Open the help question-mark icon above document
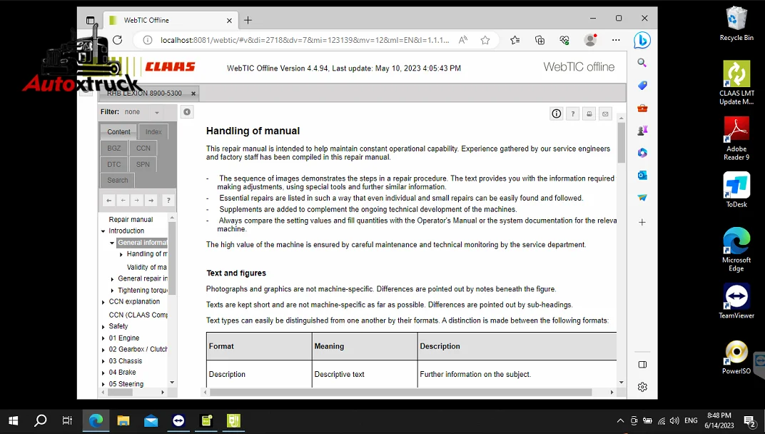 coord(573,113)
